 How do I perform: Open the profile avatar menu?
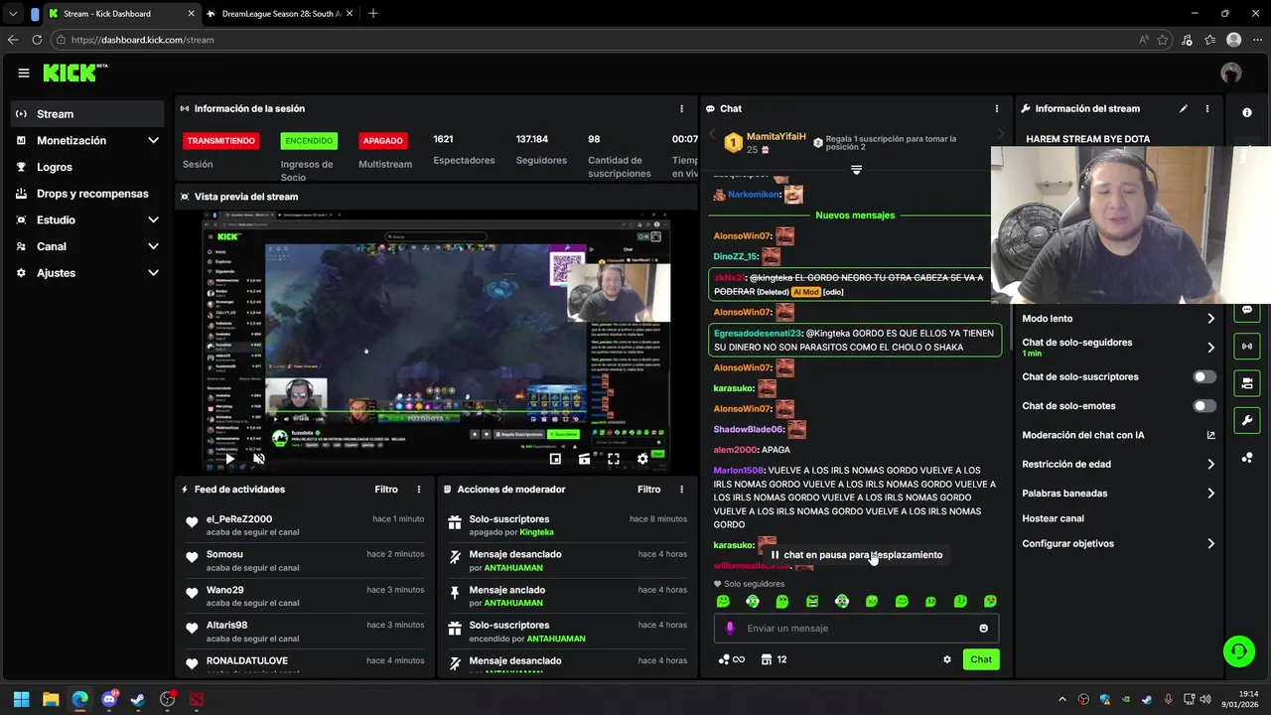tap(1231, 72)
